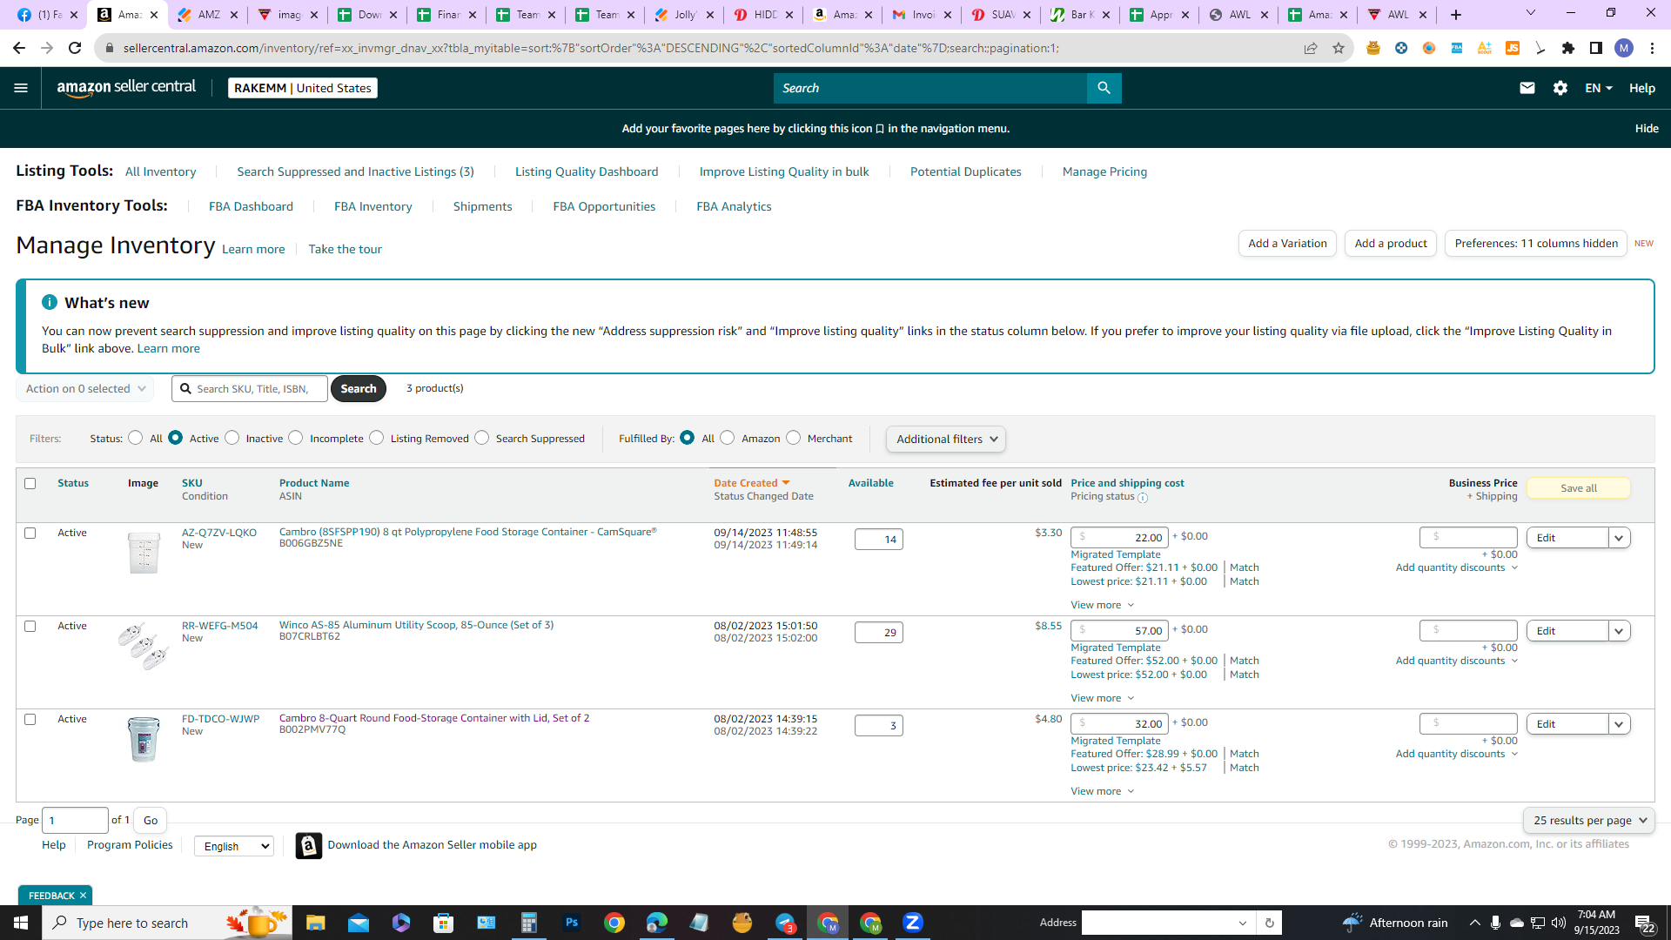Click the Add a Variation button
The image size is (1671, 940).
coord(1288,244)
